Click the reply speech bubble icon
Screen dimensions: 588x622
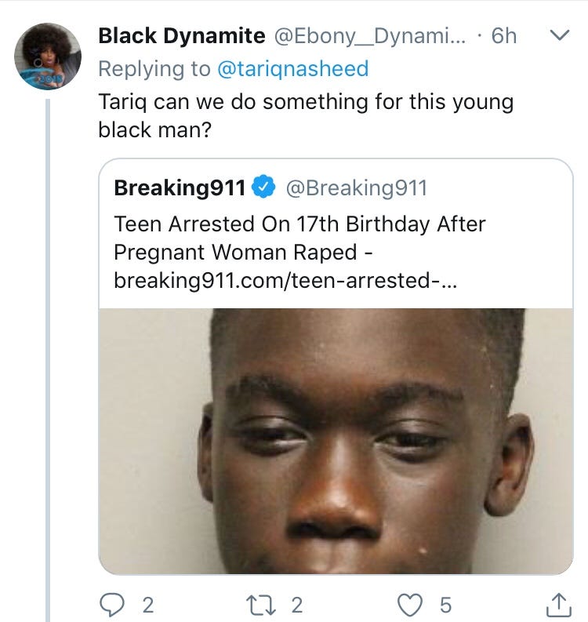[x=113, y=605]
